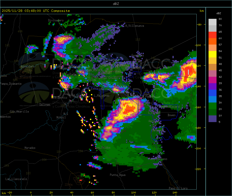
Task: Click the Carmensa location label
Action: (x=158, y=130)
